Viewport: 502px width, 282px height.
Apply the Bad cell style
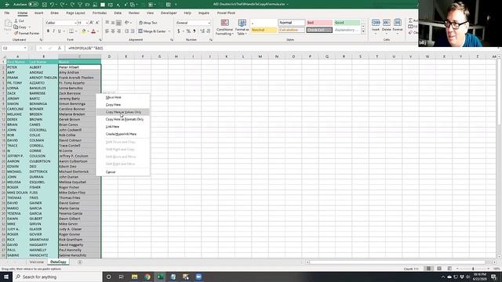[319, 23]
